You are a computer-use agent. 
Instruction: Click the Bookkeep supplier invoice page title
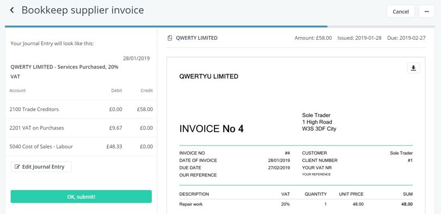click(83, 10)
